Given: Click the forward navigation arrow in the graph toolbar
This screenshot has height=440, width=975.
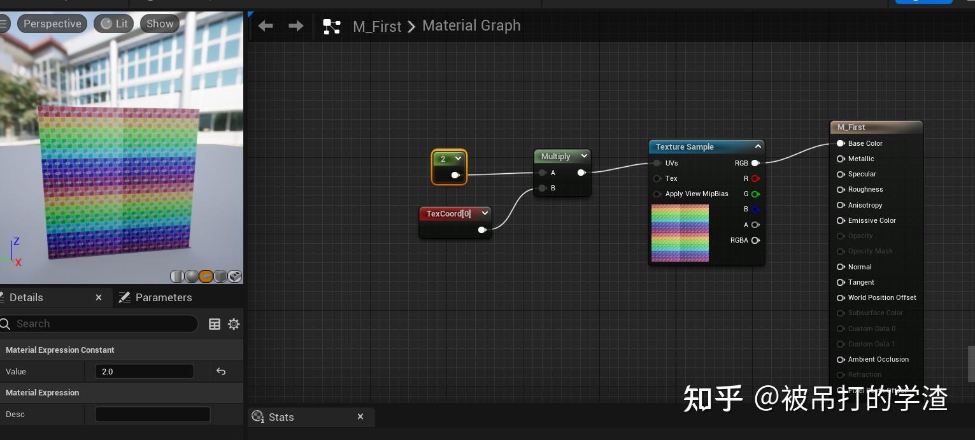Looking at the screenshot, I should pos(294,25).
